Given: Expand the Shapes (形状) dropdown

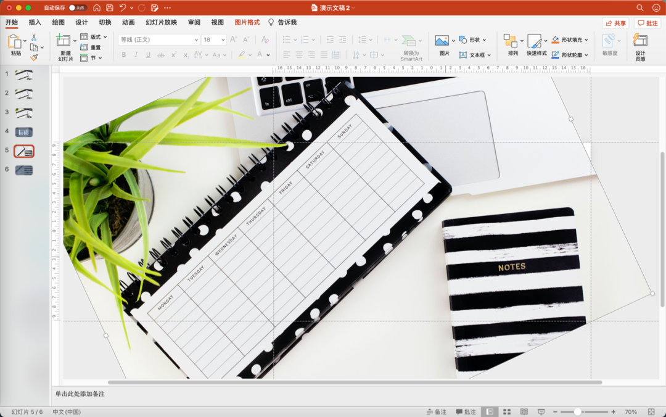Looking at the screenshot, I should pos(484,39).
